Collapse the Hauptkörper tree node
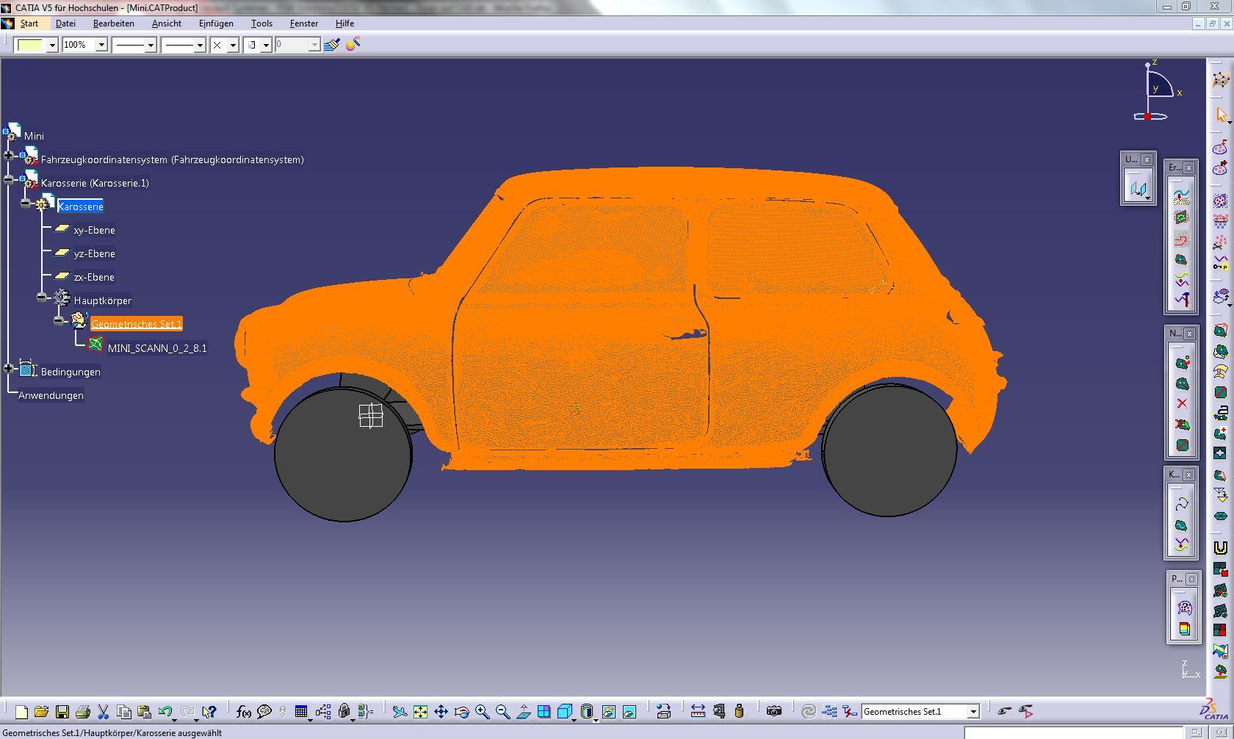Image resolution: width=1234 pixels, height=739 pixels. [42, 297]
